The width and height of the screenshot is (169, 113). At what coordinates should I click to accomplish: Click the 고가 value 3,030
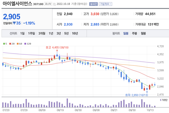95,14
